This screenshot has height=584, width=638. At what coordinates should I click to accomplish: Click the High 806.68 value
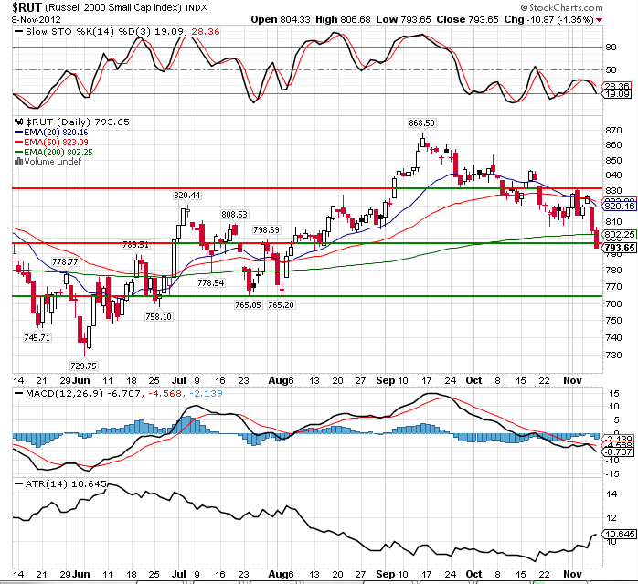pos(343,19)
